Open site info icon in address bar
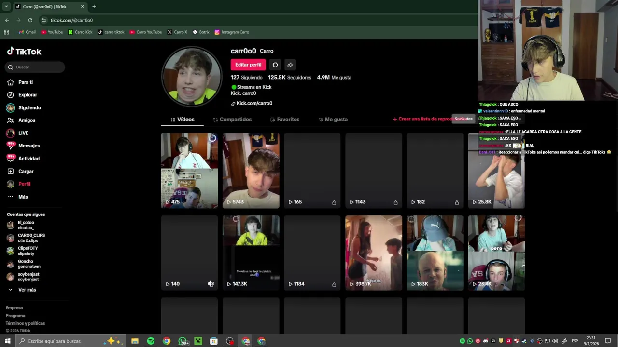Viewport: 618px width, 347px height. coord(44,20)
